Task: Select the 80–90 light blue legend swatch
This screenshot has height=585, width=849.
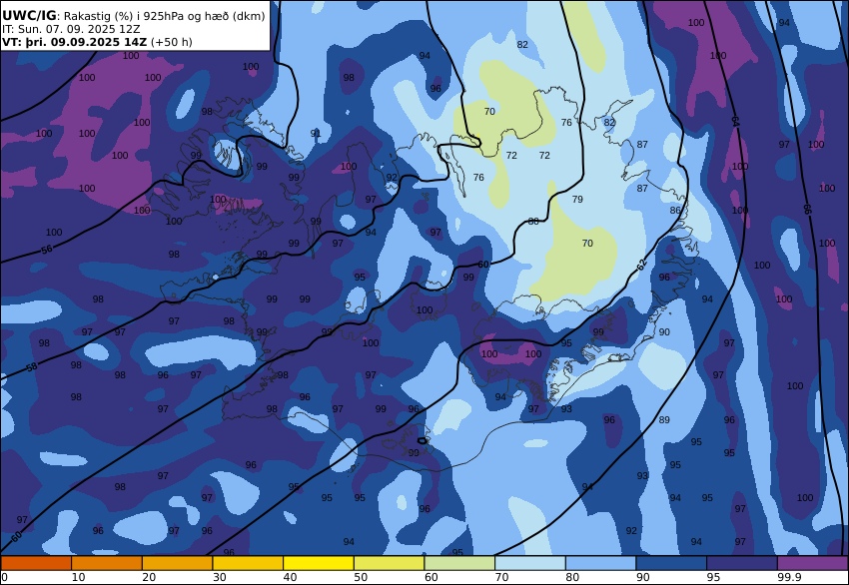Action: click(x=600, y=563)
